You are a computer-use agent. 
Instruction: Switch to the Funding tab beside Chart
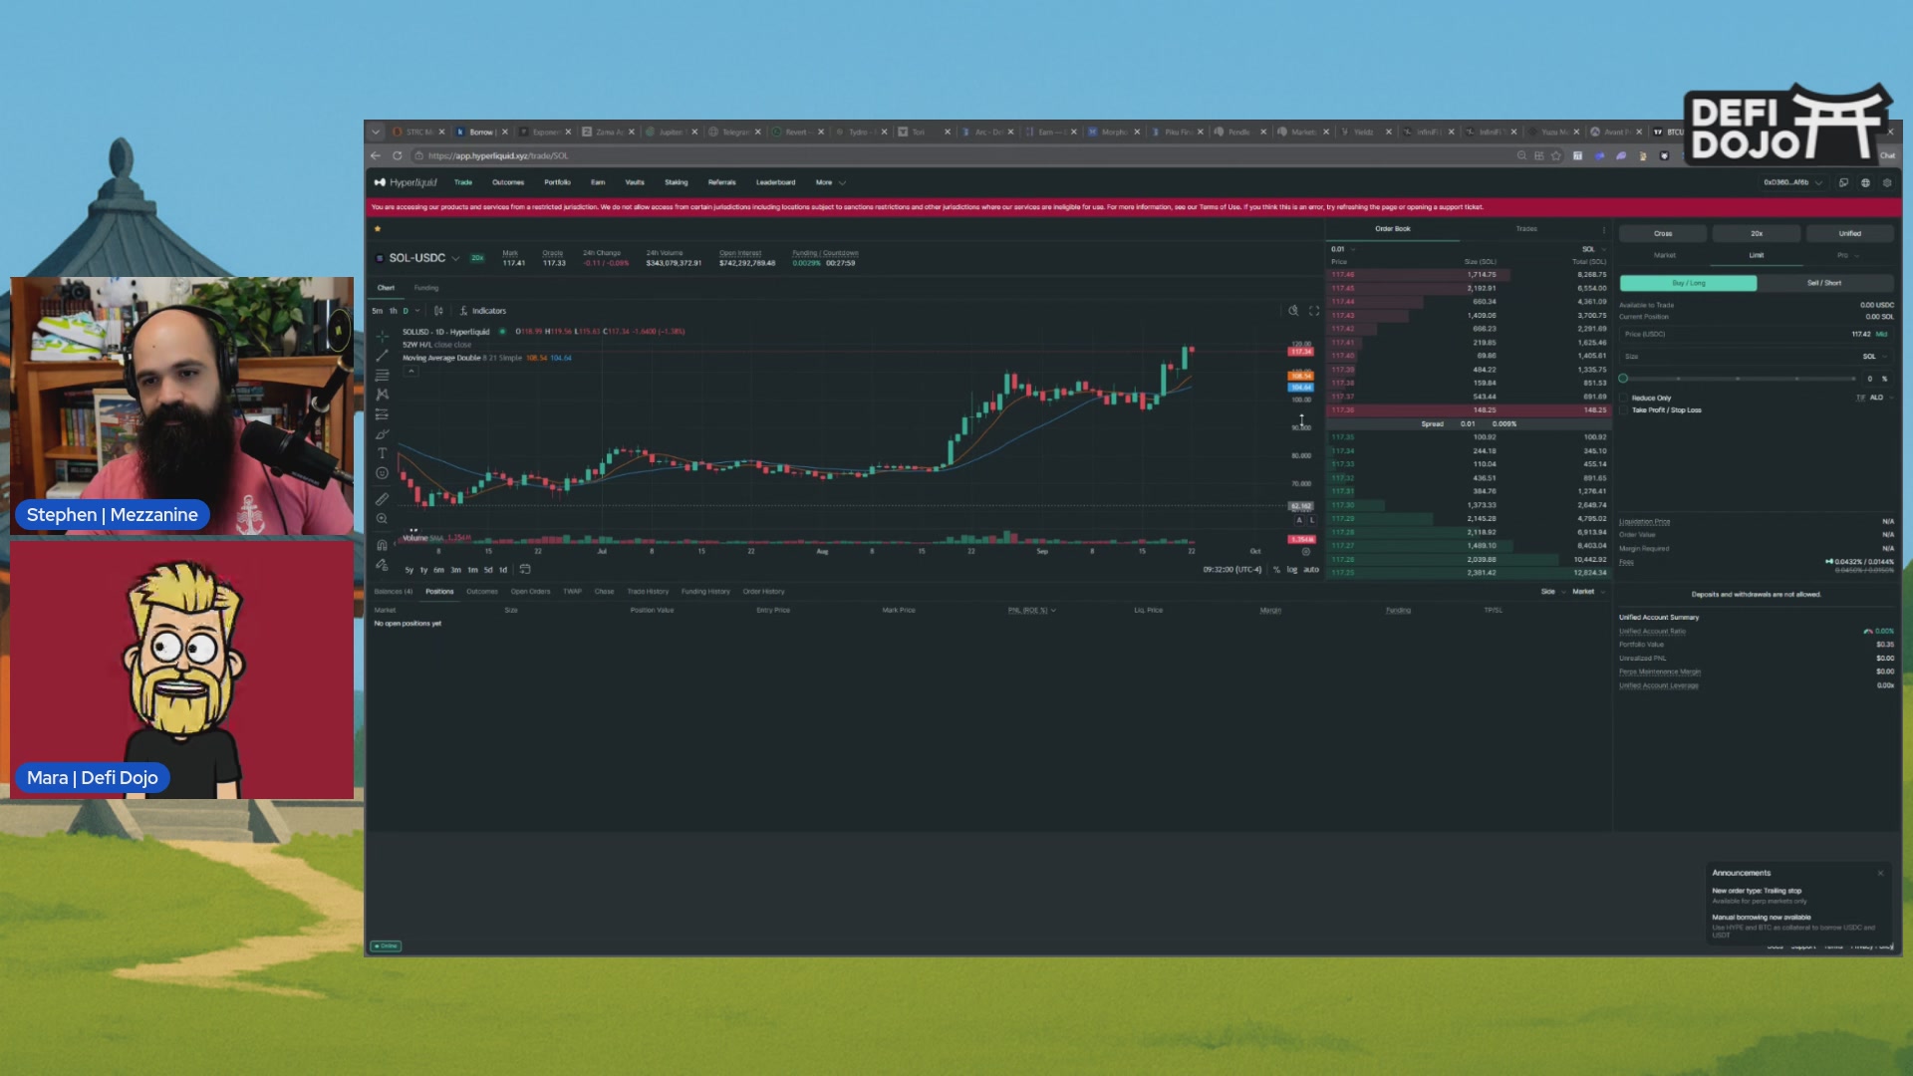pyautogui.click(x=426, y=288)
